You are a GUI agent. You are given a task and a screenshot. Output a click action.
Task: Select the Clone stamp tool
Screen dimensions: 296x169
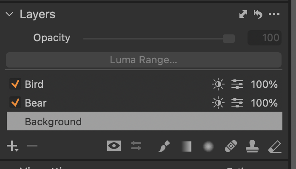tap(252, 146)
